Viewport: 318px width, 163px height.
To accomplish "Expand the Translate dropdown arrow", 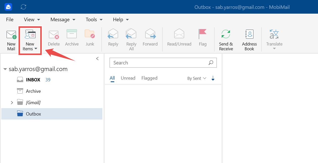I will (274, 49).
